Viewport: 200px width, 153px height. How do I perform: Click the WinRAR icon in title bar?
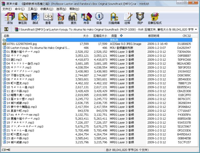3,4
